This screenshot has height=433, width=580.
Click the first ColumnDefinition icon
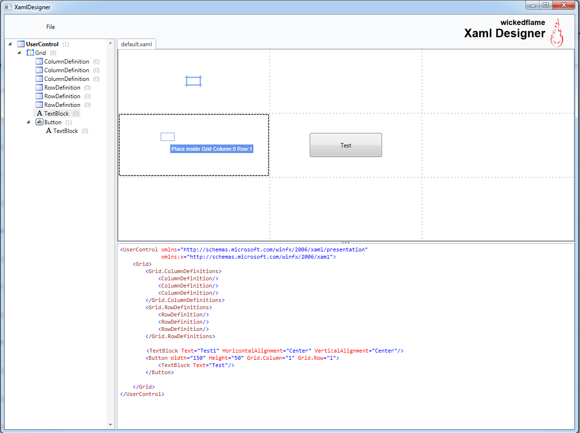(39, 61)
